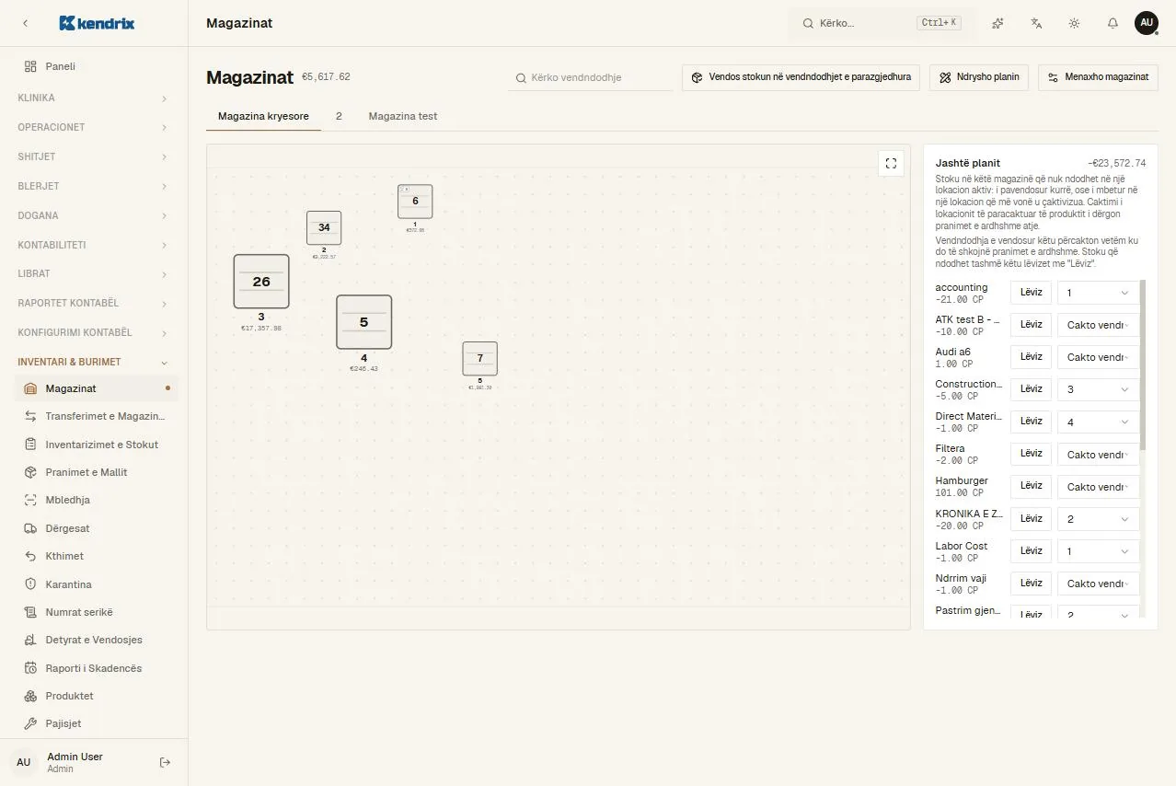Open Detyrat e Vendosjes in sidebar
This screenshot has height=786, width=1176.
94,640
